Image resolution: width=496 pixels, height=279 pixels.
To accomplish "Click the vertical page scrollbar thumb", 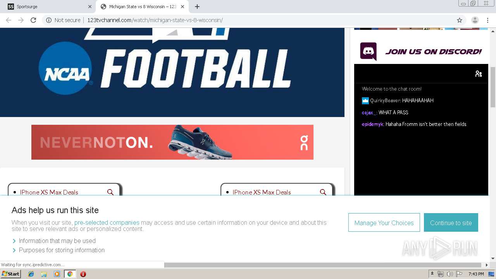I will pyautogui.click(x=493, y=87).
